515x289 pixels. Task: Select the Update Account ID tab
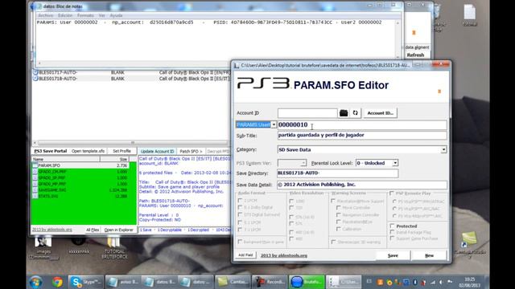tap(158, 152)
